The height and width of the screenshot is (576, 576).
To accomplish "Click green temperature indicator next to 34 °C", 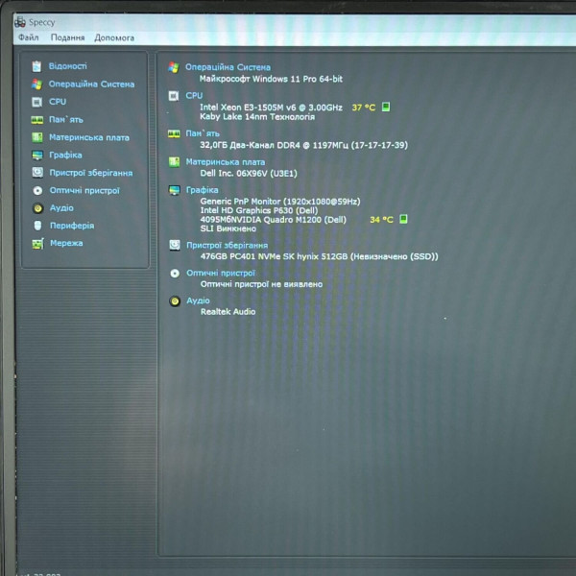I will coord(403,219).
